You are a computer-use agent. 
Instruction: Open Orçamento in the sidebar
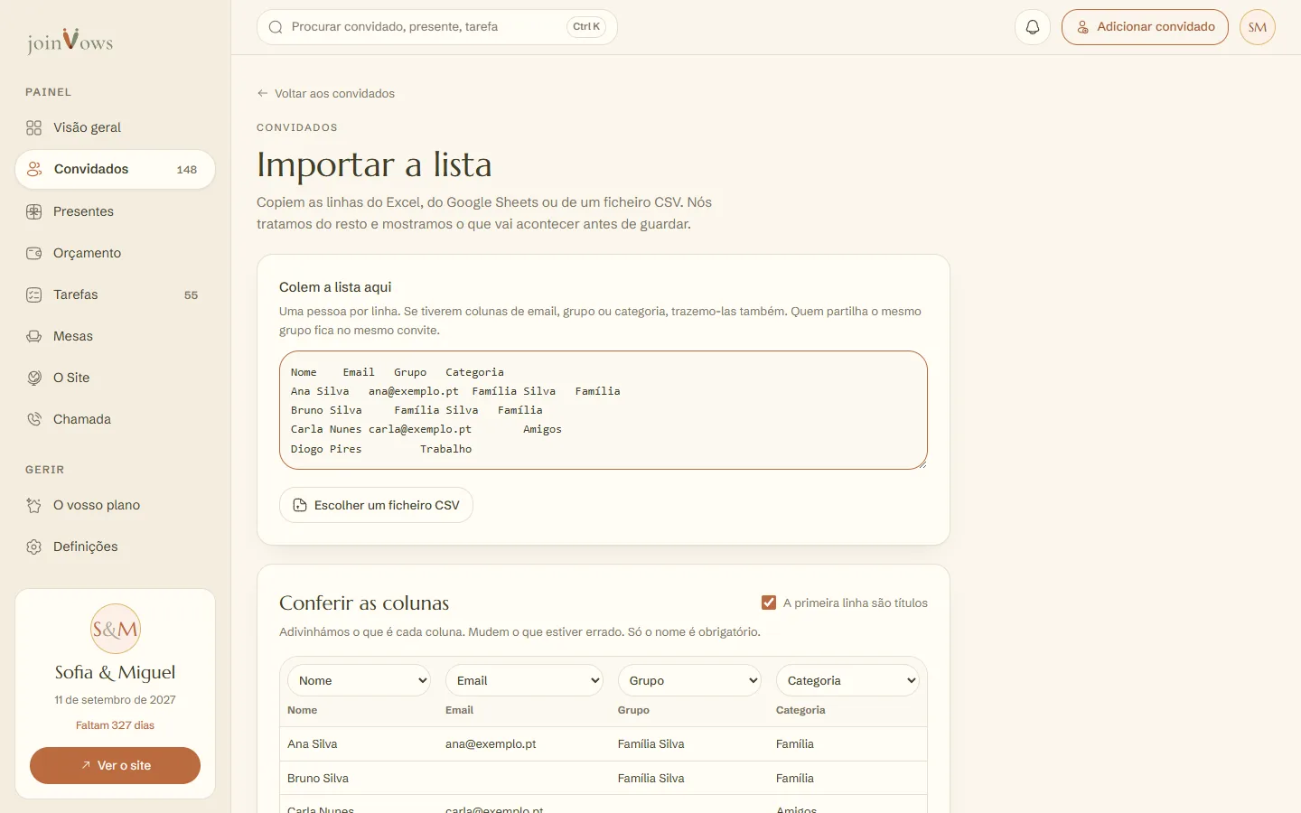(x=115, y=253)
